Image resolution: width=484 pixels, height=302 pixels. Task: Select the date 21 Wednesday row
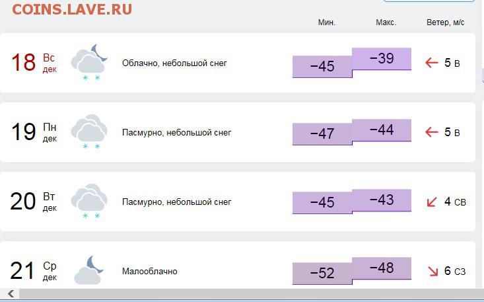(33, 270)
